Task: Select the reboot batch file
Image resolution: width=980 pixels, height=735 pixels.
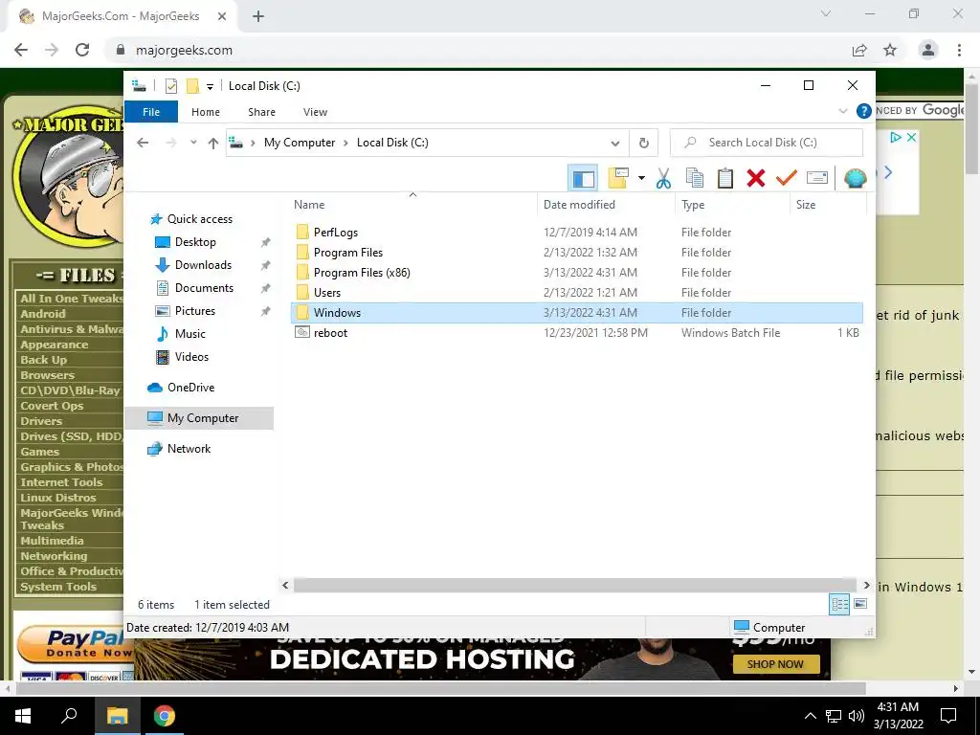Action: (x=330, y=332)
